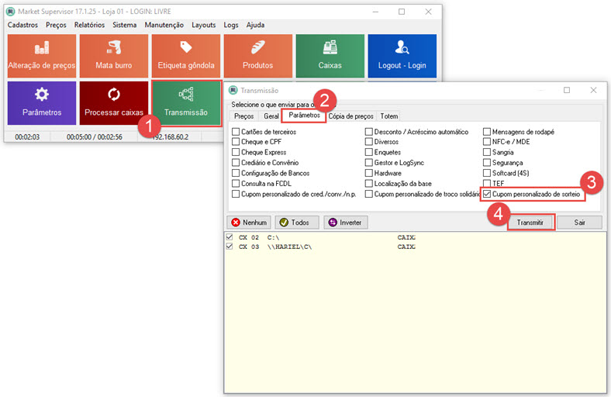Switch to the Preços tab in Transmissão

[x=243, y=116]
